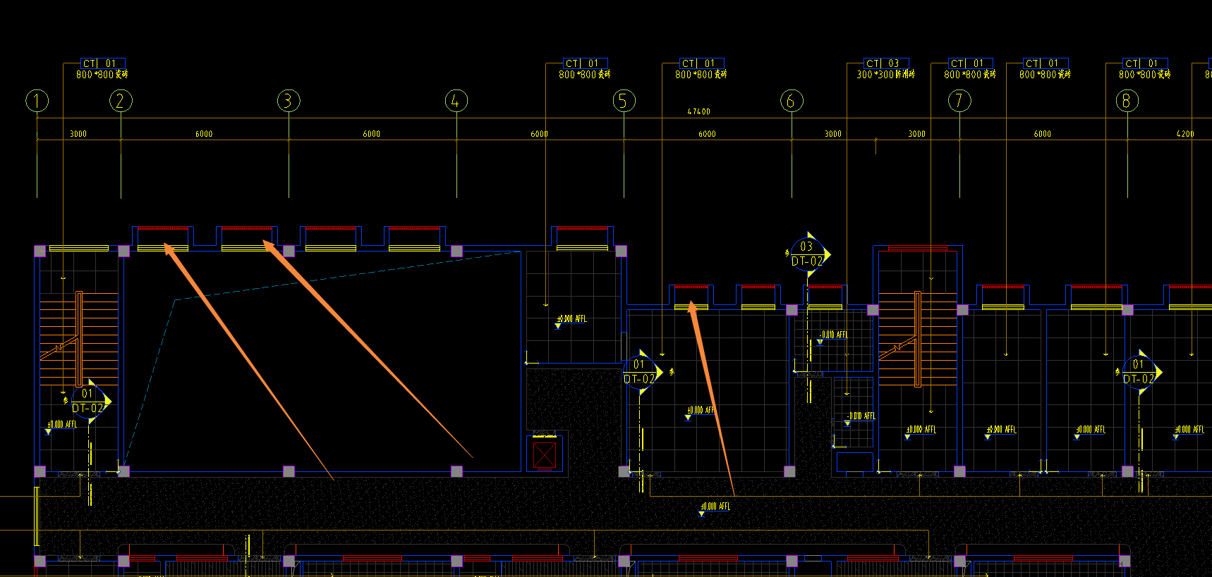Click the 3000 dimension just before axis 7
Viewport: 1212px width, 577px height.
coord(916,134)
